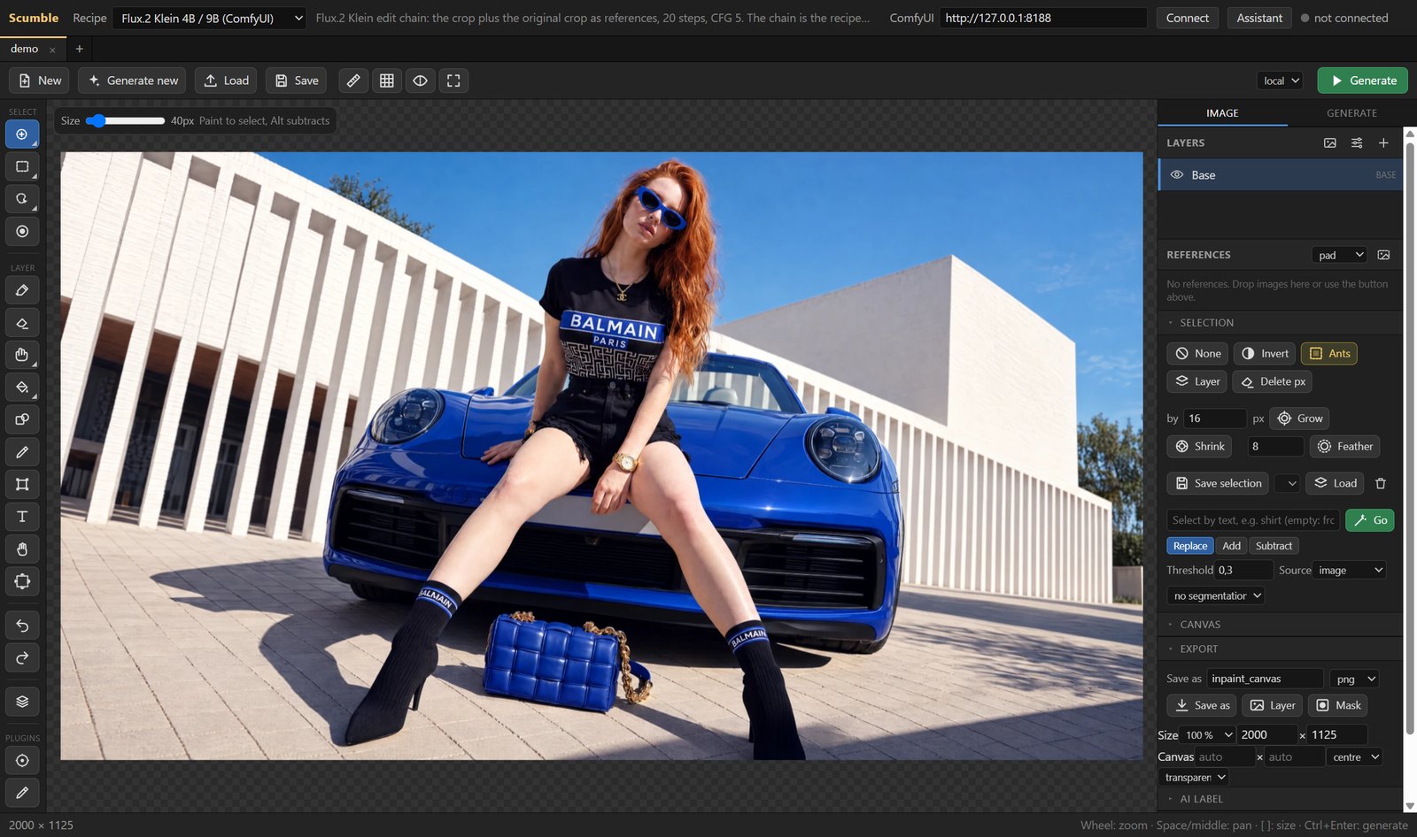Switch selection mode to Subtract
This screenshot has width=1417, height=837.
point(1274,546)
